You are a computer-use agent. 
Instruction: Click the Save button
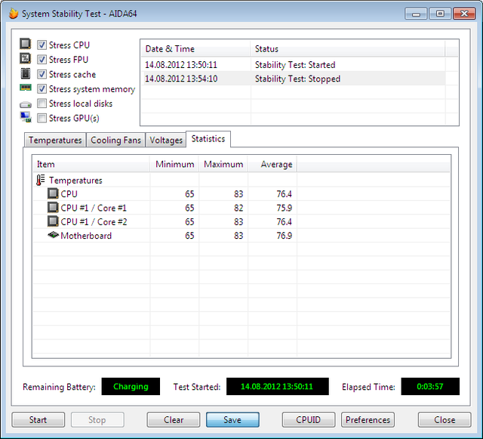(232, 420)
